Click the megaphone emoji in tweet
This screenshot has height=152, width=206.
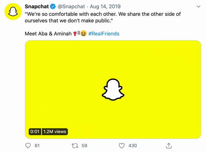tap(76, 33)
